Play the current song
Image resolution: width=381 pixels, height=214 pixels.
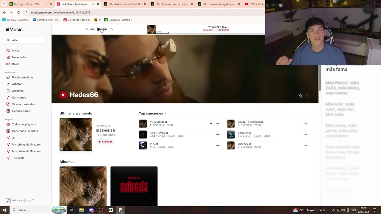[x=99, y=29]
